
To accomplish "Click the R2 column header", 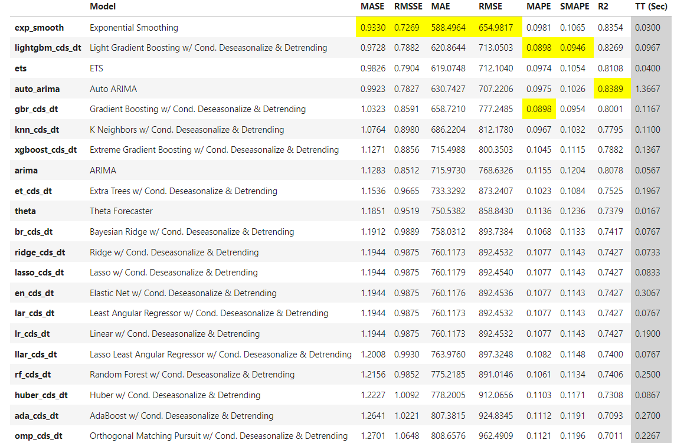I will click(603, 6).
